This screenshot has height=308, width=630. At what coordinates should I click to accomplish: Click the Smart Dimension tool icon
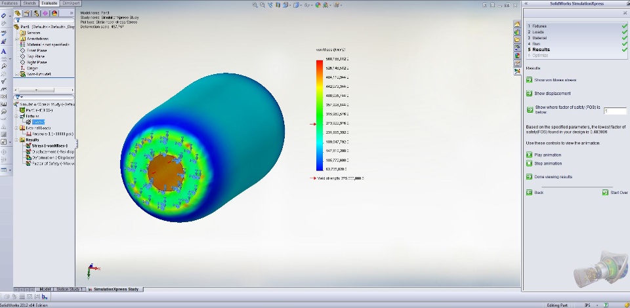click(x=4, y=16)
